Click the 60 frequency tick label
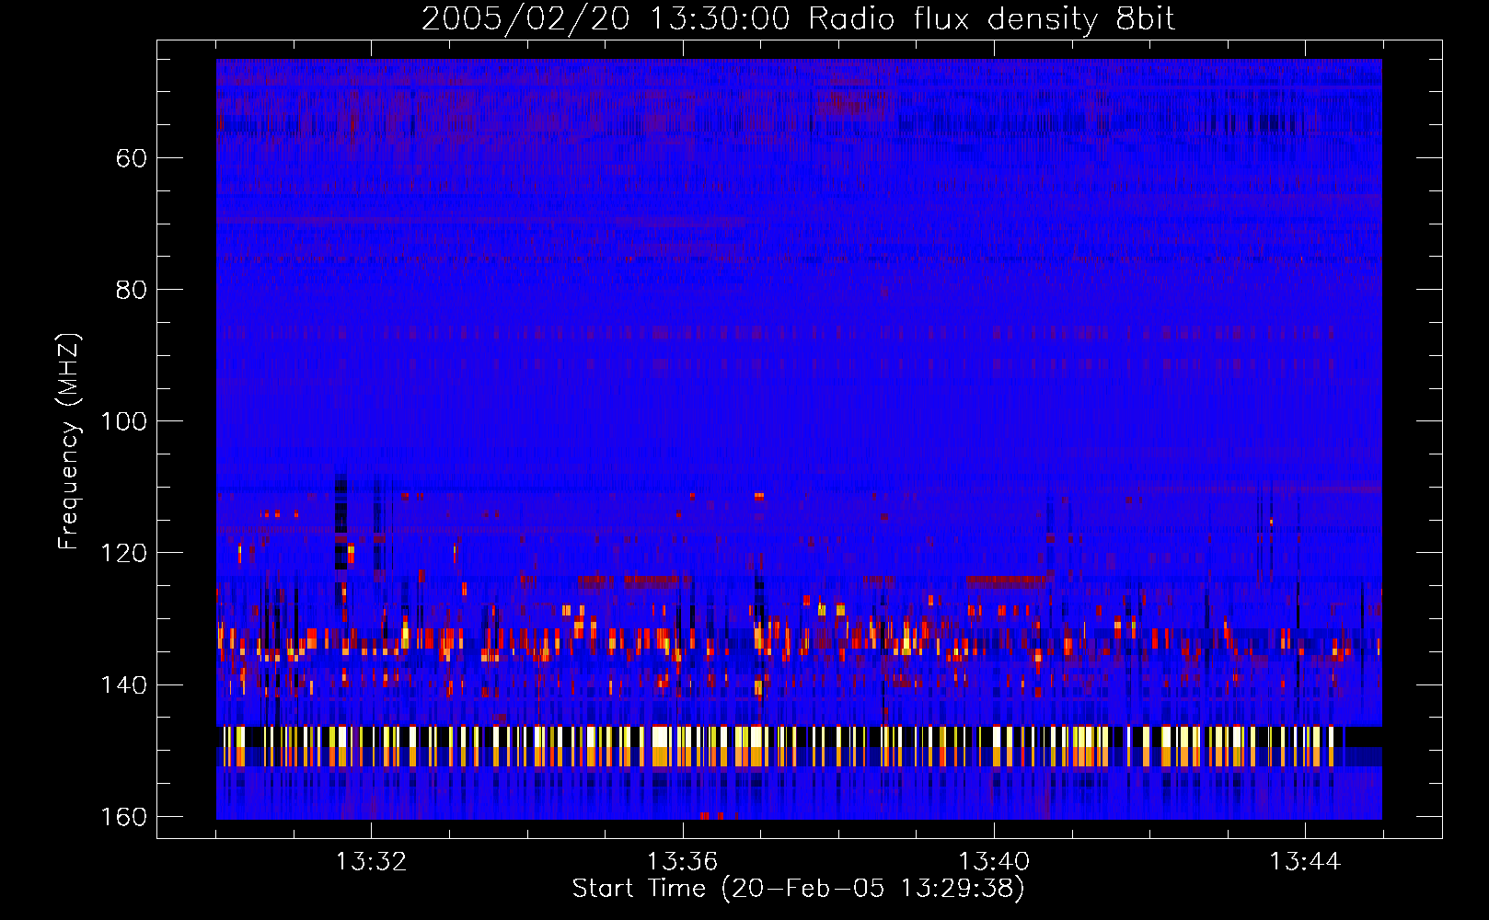Image resolution: width=1489 pixels, height=920 pixels. pyautogui.click(x=132, y=158)
